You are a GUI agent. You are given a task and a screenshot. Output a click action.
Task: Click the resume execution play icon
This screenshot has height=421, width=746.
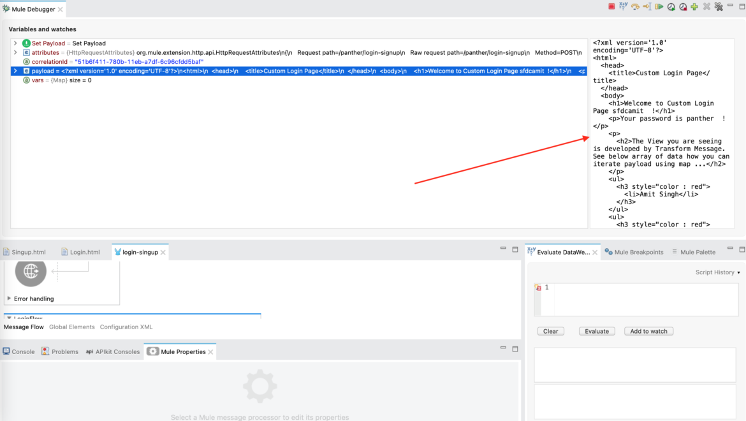click(661, 6)
